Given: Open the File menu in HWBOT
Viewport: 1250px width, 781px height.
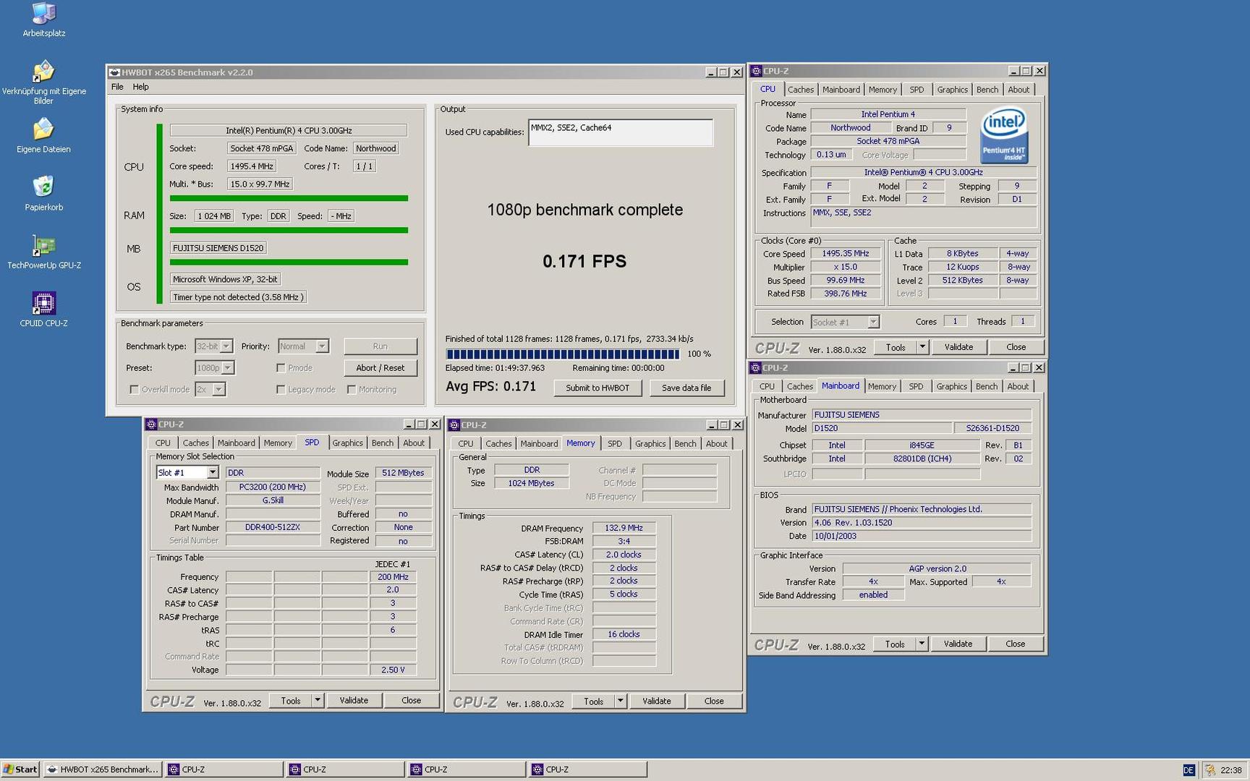Looking at the screenshot, I should (117, 87).
